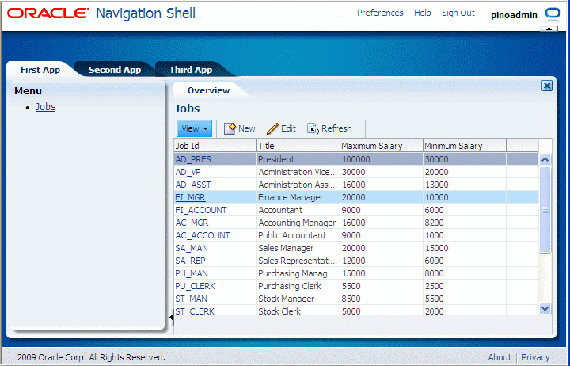This screenshot has height=366, width=570.
Task: Select the AC_MGR job id cell
Action: [215, 223]
